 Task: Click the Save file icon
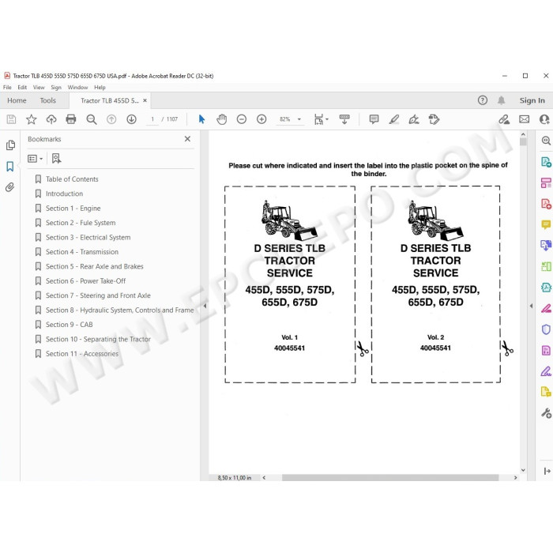click(x=11, y=119)
